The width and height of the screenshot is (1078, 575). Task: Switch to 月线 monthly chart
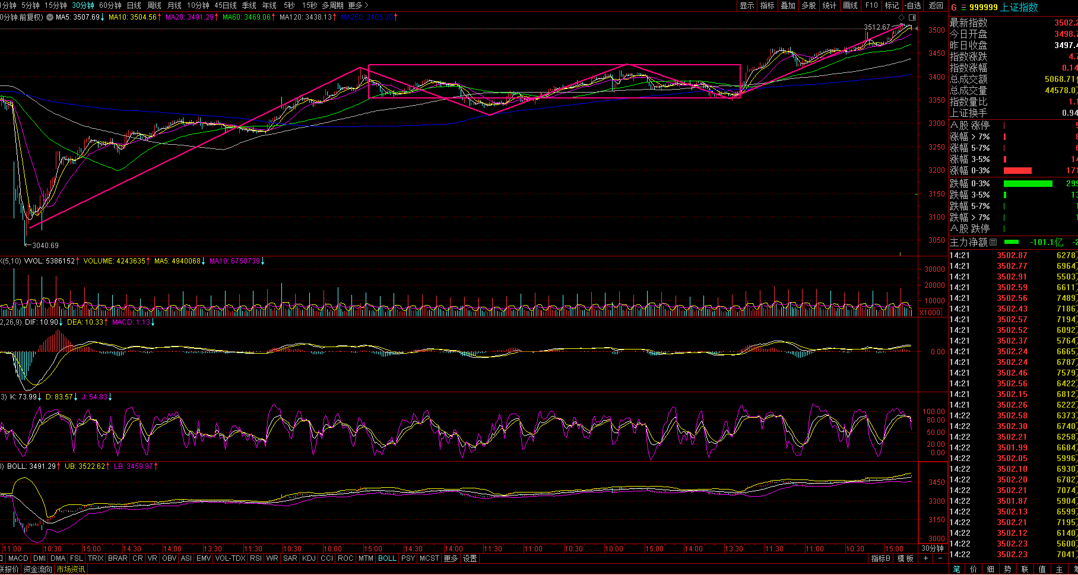point(175,5)
